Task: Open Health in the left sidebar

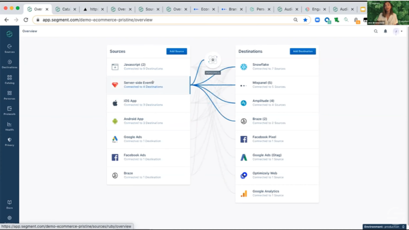Action: click(10, 126)
